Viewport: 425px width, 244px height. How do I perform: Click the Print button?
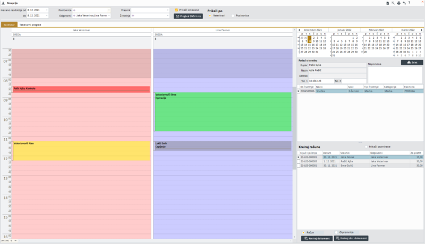[412, 63]
